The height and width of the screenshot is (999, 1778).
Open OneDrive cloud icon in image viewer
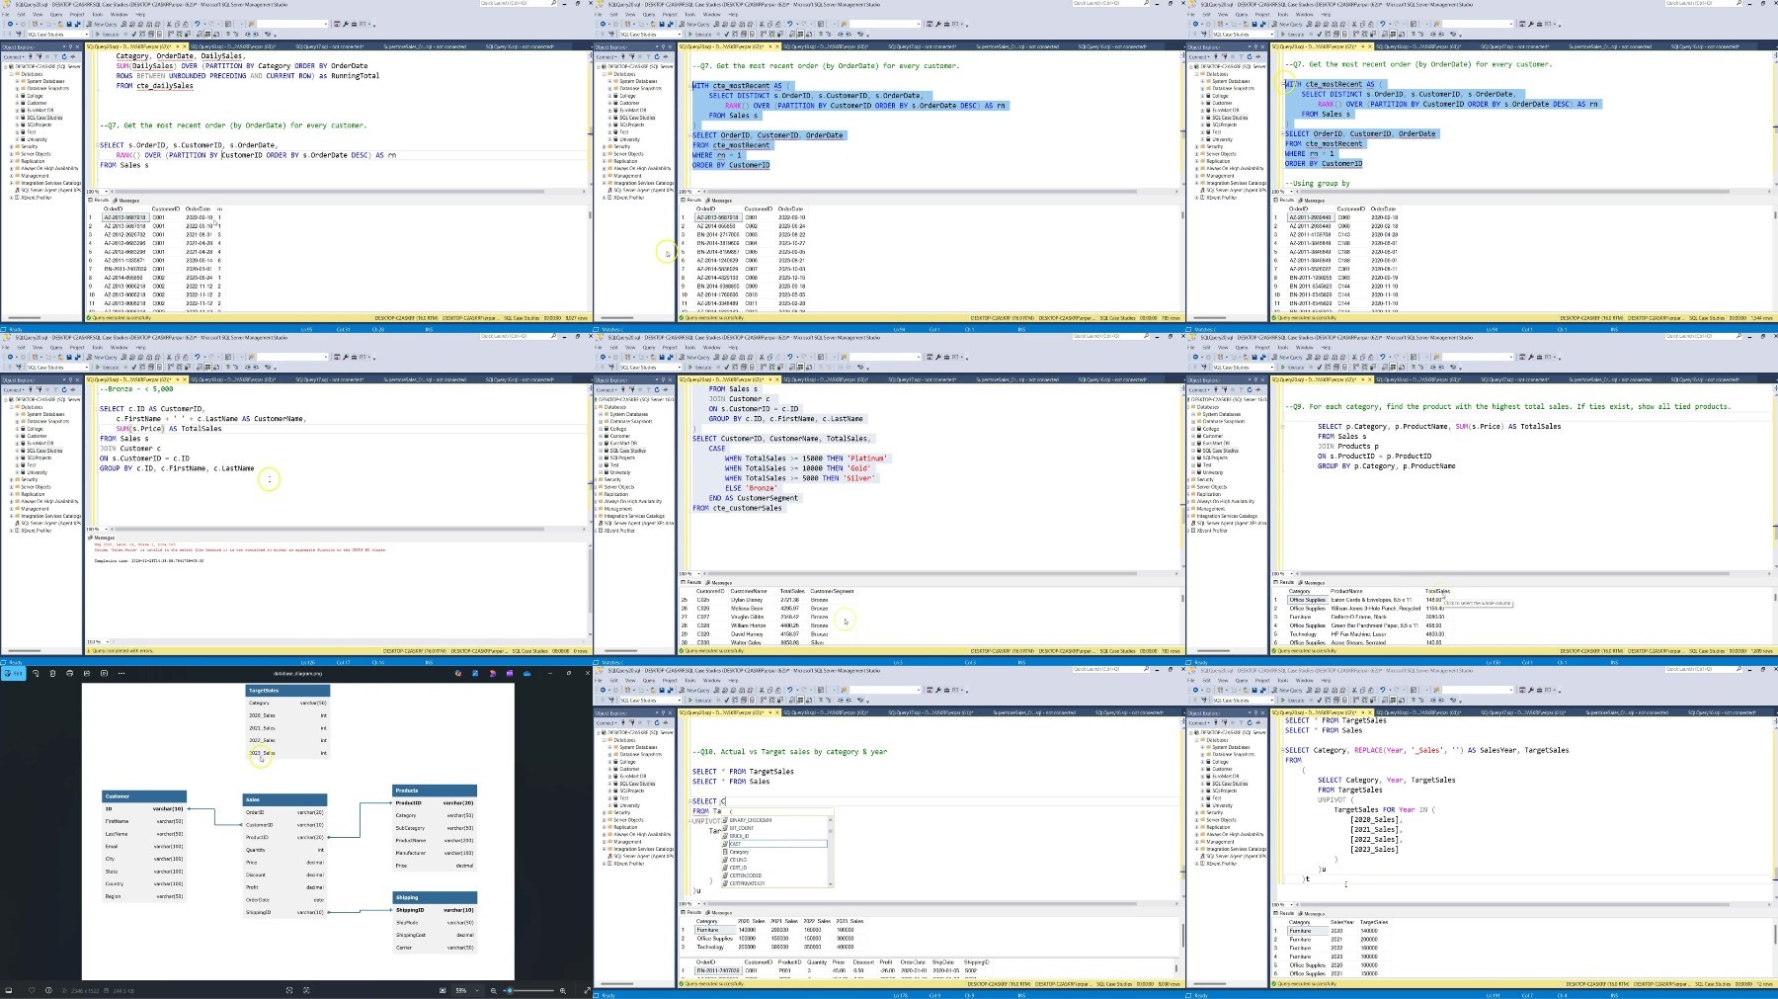click(526, 673)
